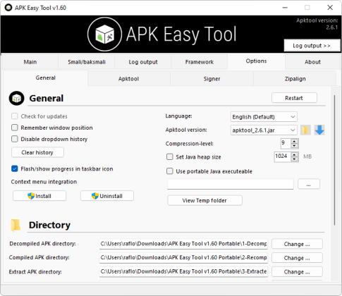
Task: Enable Remember window position
Action: [15, 128]
